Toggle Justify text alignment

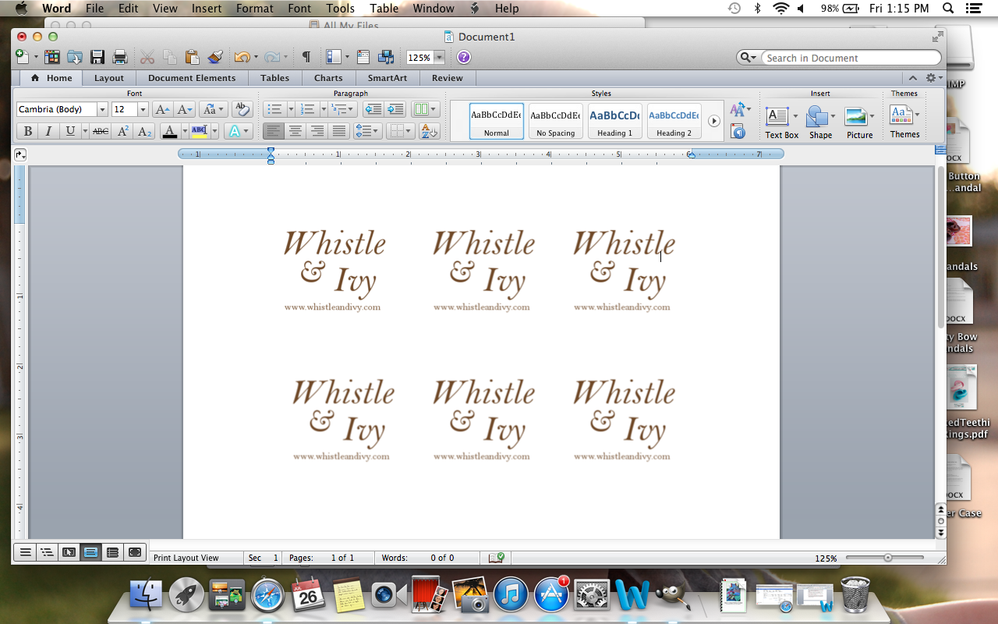(338, 131)
